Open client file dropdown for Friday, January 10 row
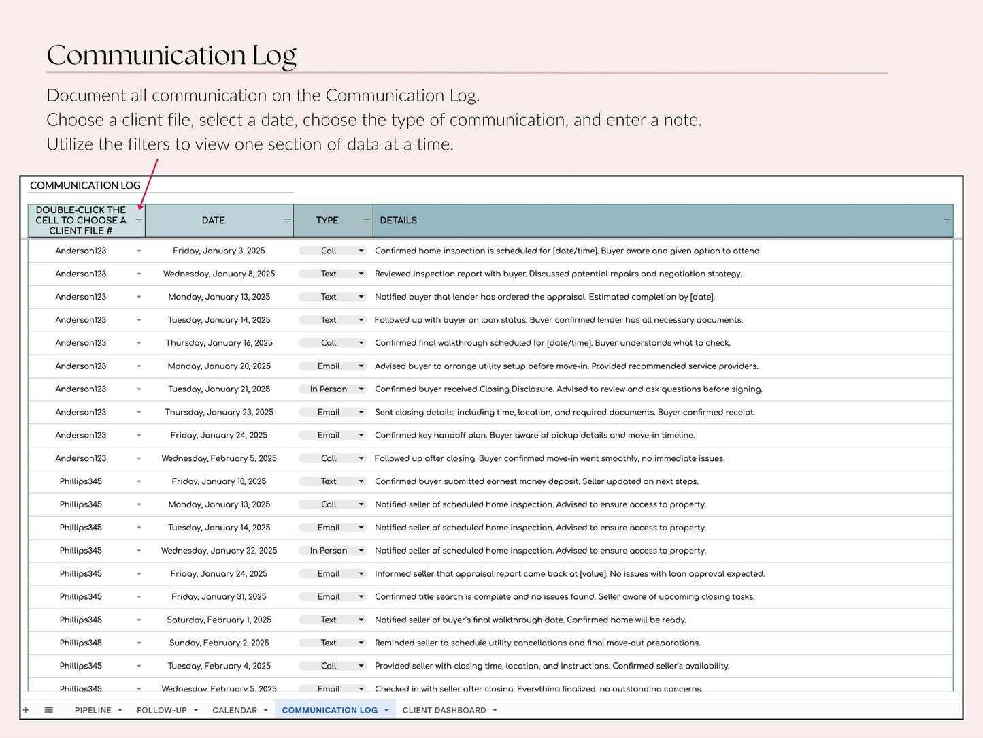This screenshot has height=738, width=983. coord(139,481)
